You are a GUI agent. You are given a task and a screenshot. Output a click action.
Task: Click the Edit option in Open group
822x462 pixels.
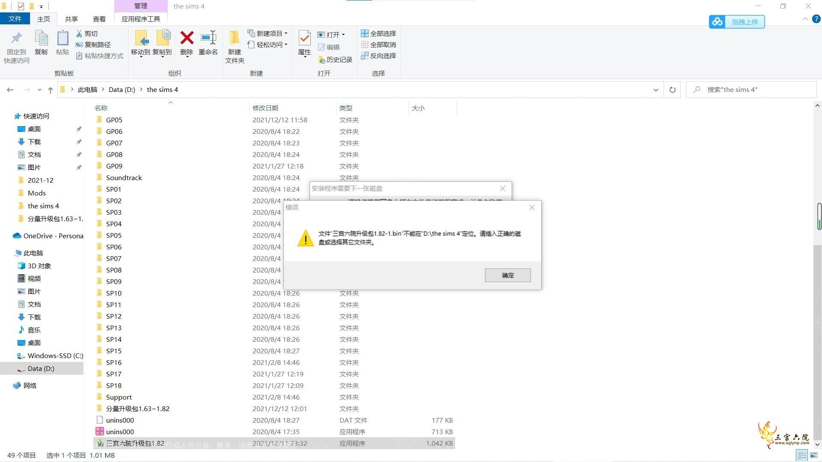(329, 47)
